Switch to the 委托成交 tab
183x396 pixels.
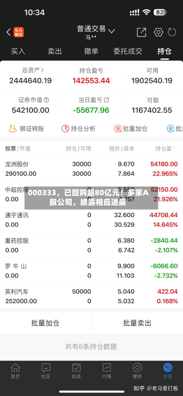pyautogui.click(x=128, y=51)
